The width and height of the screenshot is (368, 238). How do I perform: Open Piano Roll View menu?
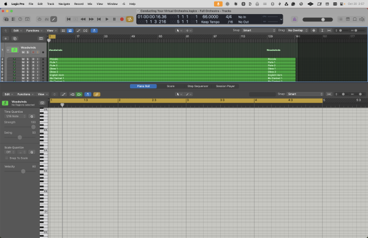42,94
